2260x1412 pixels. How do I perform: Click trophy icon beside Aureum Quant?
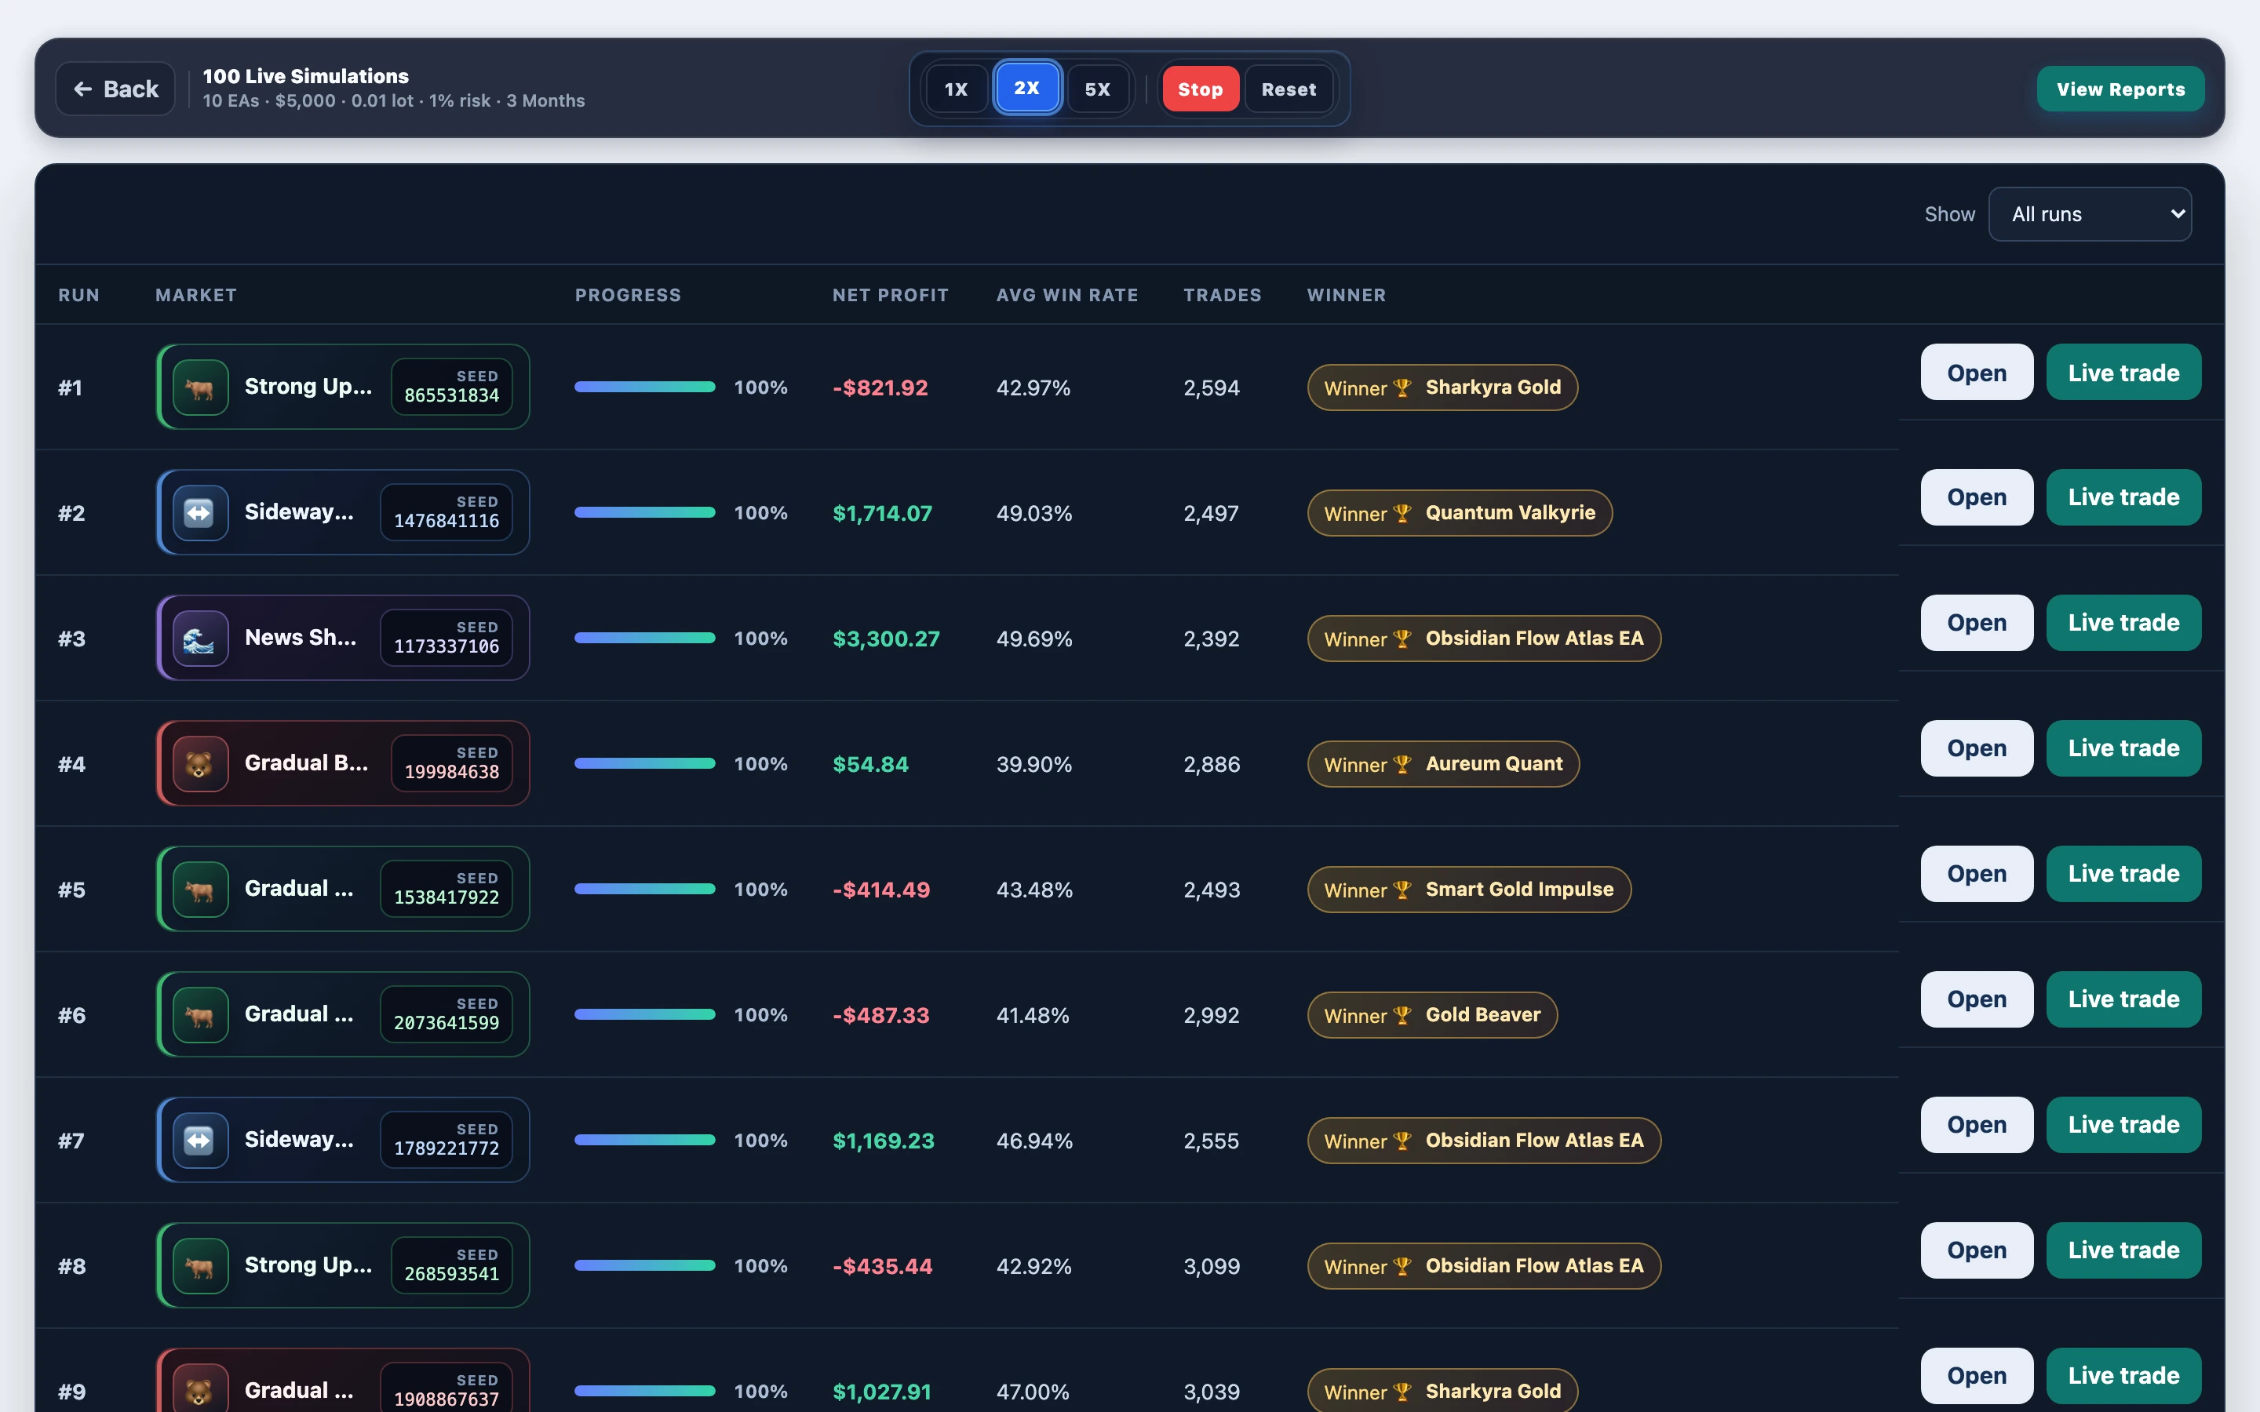(1402, 765)
